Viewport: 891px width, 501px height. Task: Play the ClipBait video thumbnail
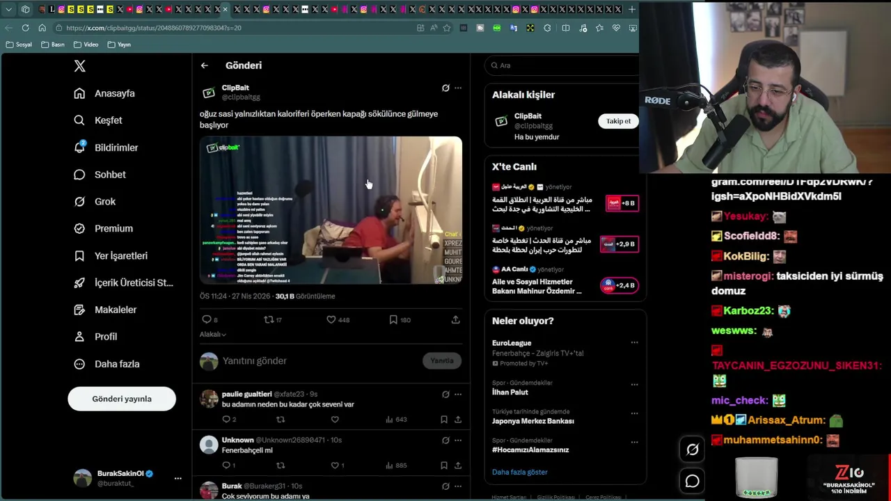331,210
